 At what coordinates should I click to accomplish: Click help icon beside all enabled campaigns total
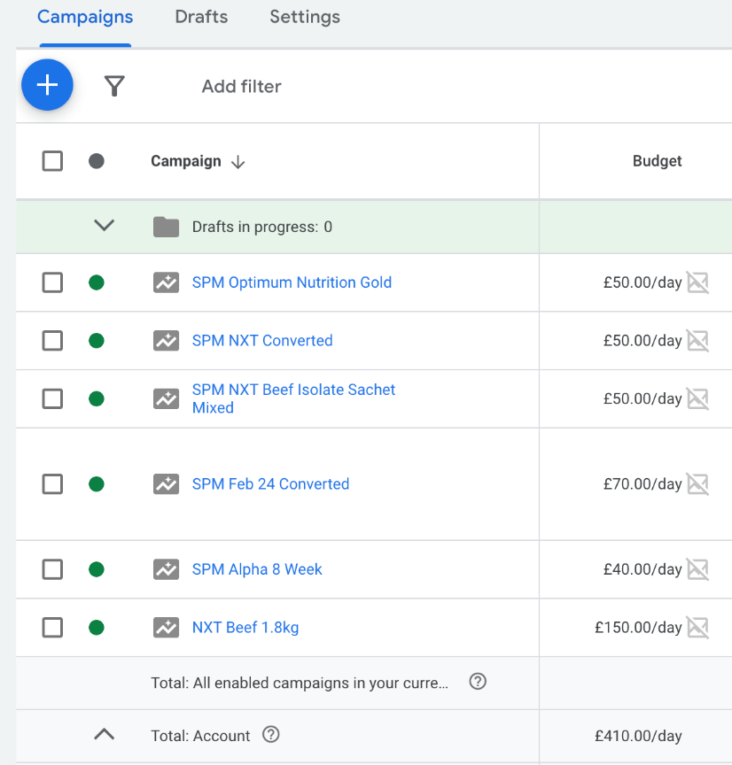click(x=478, y=682)
